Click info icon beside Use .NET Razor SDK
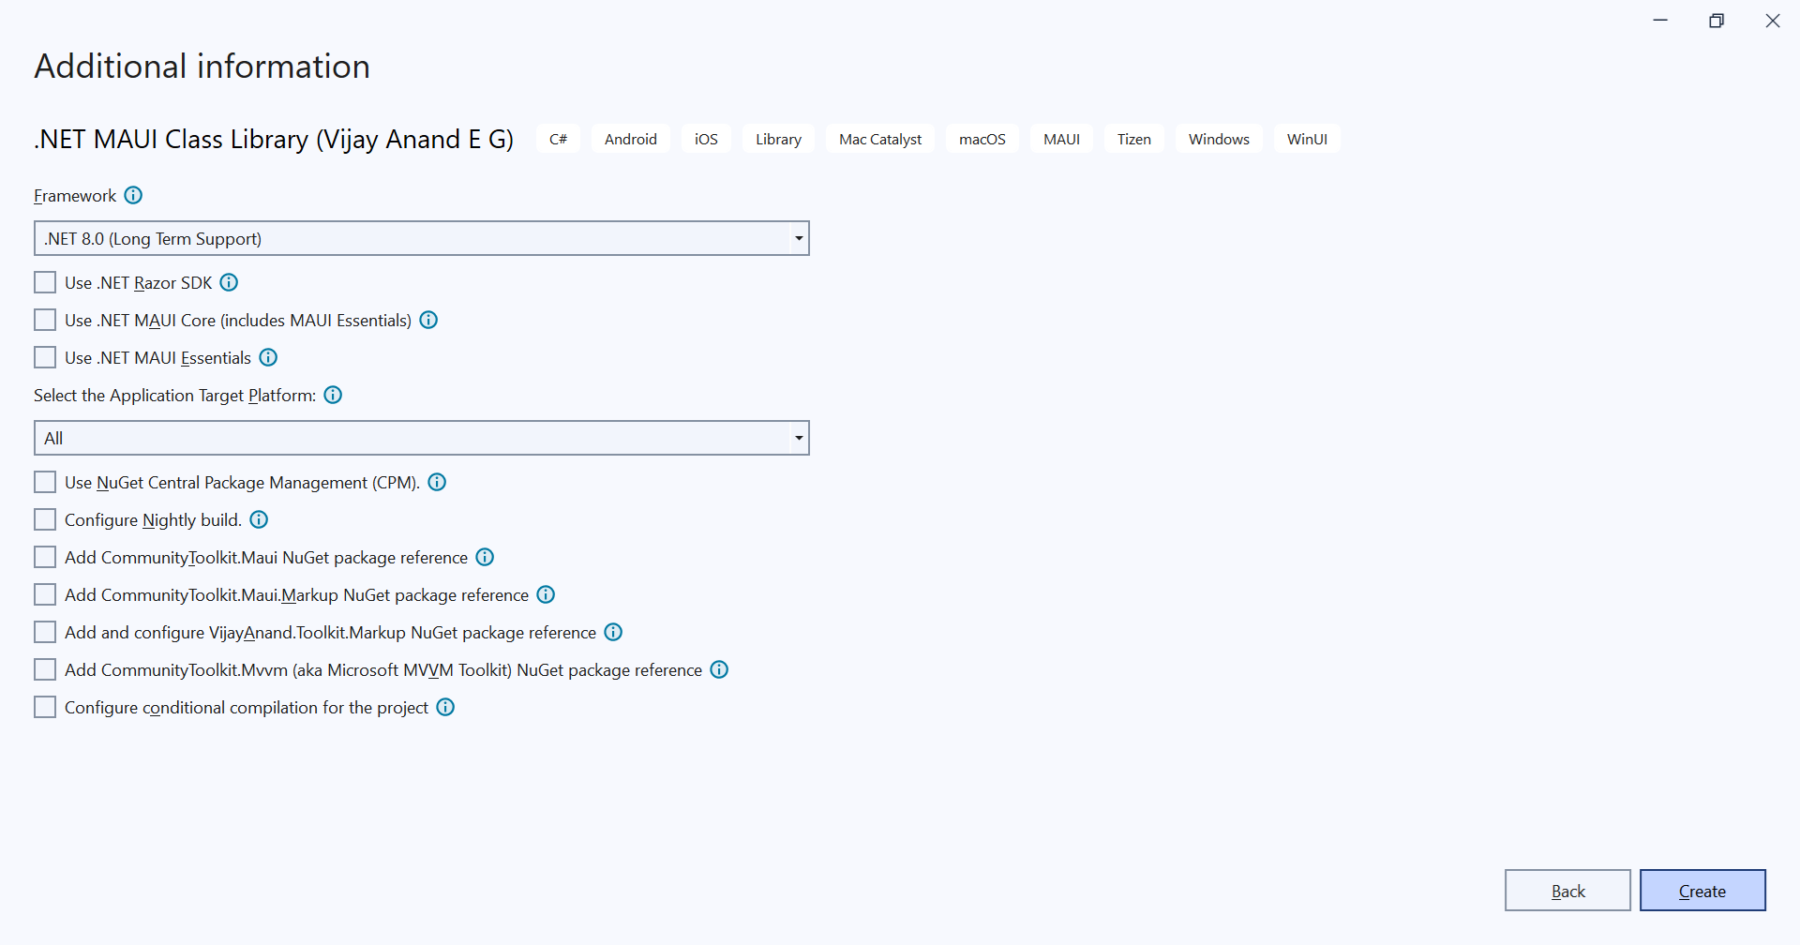 (229, 282)
